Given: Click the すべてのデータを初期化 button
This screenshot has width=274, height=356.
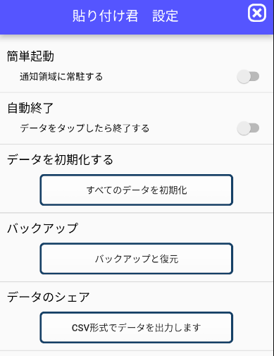Looking at the screenshot, I should (137, 190).
